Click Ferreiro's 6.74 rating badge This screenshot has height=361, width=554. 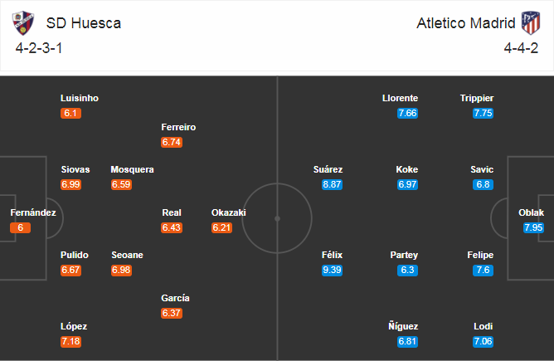point(172,142)
